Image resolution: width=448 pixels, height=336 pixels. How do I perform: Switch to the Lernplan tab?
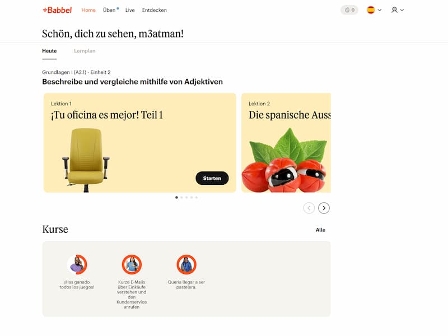(85, 51)
